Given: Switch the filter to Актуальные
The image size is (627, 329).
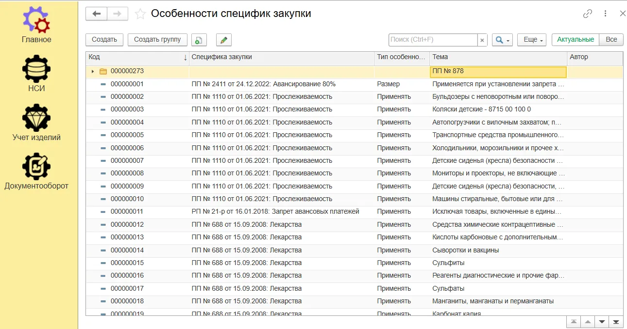Looking at the screenshot, I should (x=576, y=40).
